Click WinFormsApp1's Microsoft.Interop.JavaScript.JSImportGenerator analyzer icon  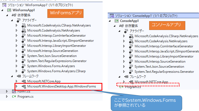pyautogui.click(x=24, y=41)
